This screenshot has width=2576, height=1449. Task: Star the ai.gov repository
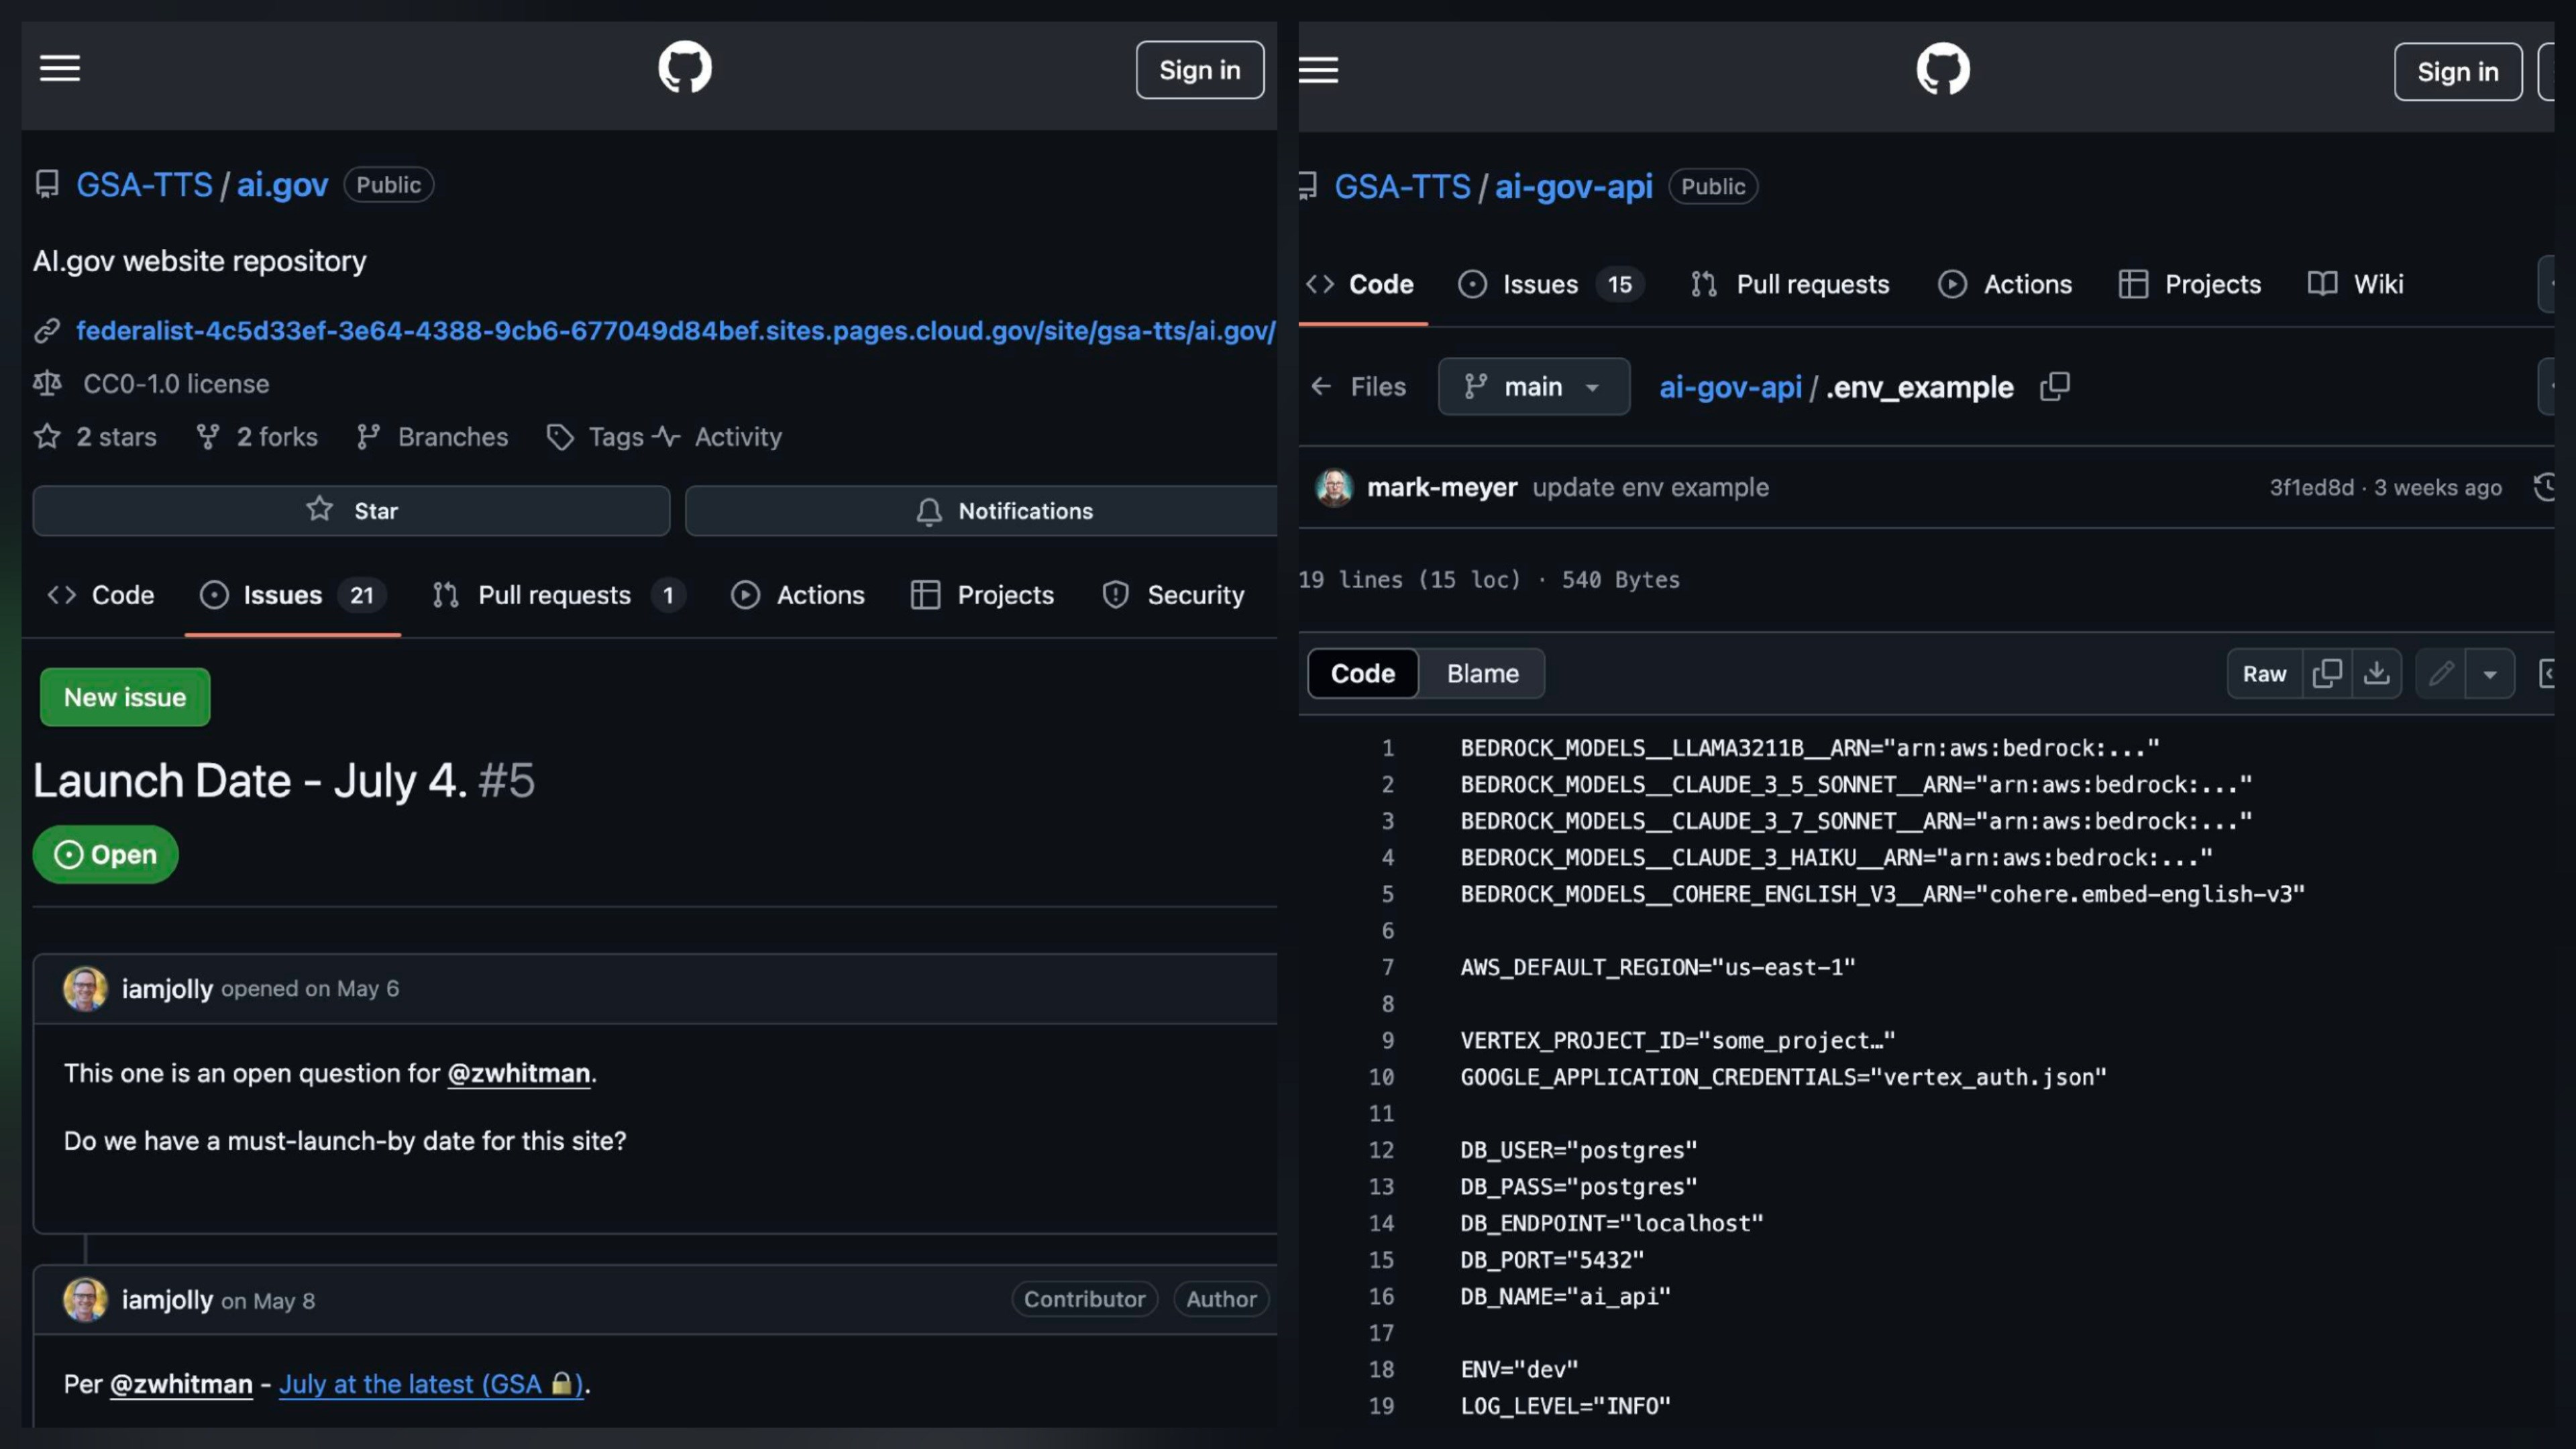click(x=351, y=511)
